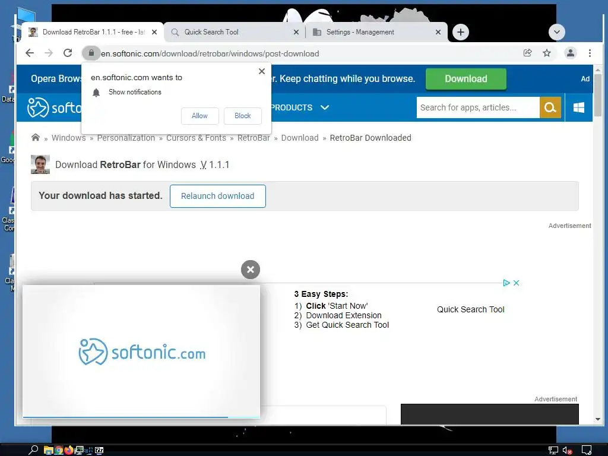The width and height of the screenshot is (608, 456).
Task: Click the Softonic search input field
Action: pos(478,107)
